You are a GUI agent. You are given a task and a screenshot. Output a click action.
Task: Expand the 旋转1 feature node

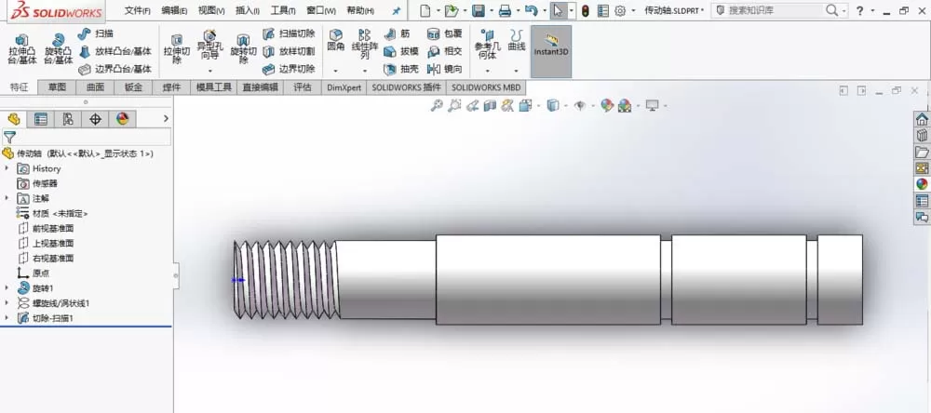7,287
